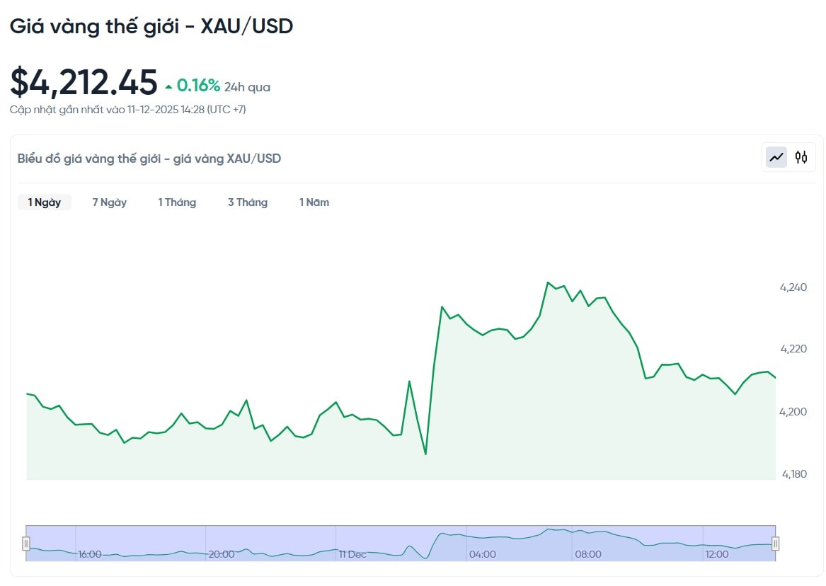Click the $4,212.45 current gold price
The height and width of the screenshot is (586, 826).
[x=84, y=83]
